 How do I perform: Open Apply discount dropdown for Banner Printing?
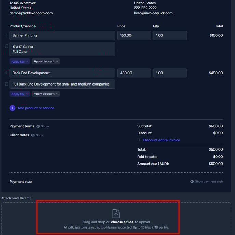pos(46,61)
